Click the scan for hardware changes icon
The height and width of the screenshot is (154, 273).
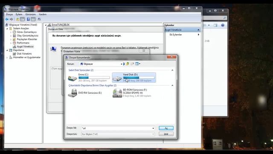[x=39, y=19]
